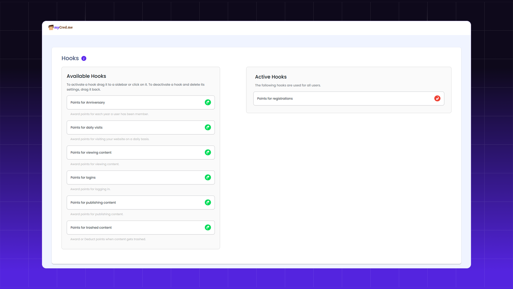Click the Available Hooks heading
The height and width of the screenshot is (289, 513).
(86, 76)
